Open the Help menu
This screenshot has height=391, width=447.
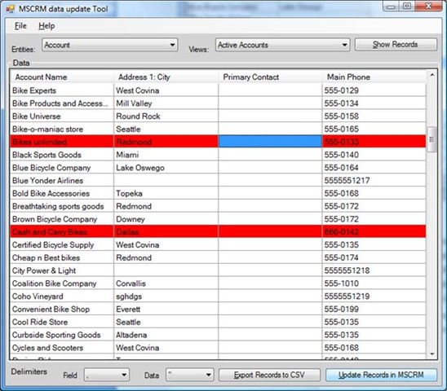click(x=46, y=26)
